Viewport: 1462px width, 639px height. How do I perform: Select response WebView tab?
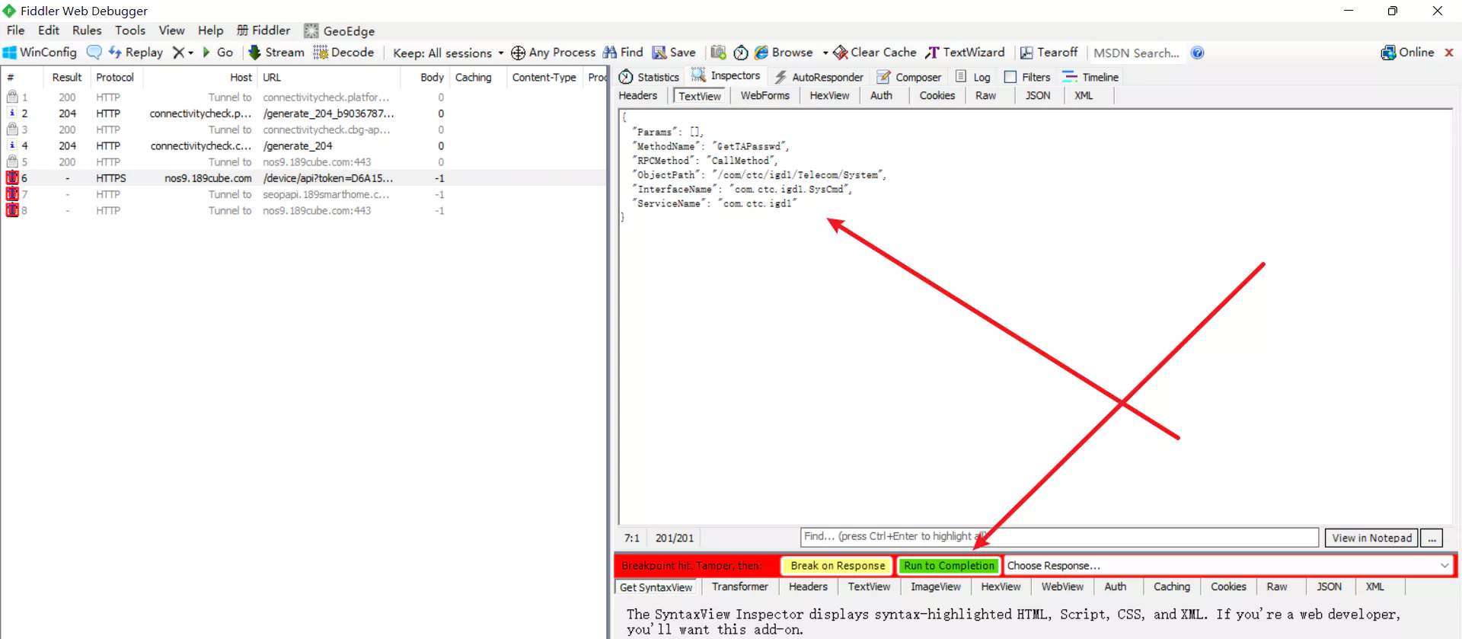tap(1062, 586)
